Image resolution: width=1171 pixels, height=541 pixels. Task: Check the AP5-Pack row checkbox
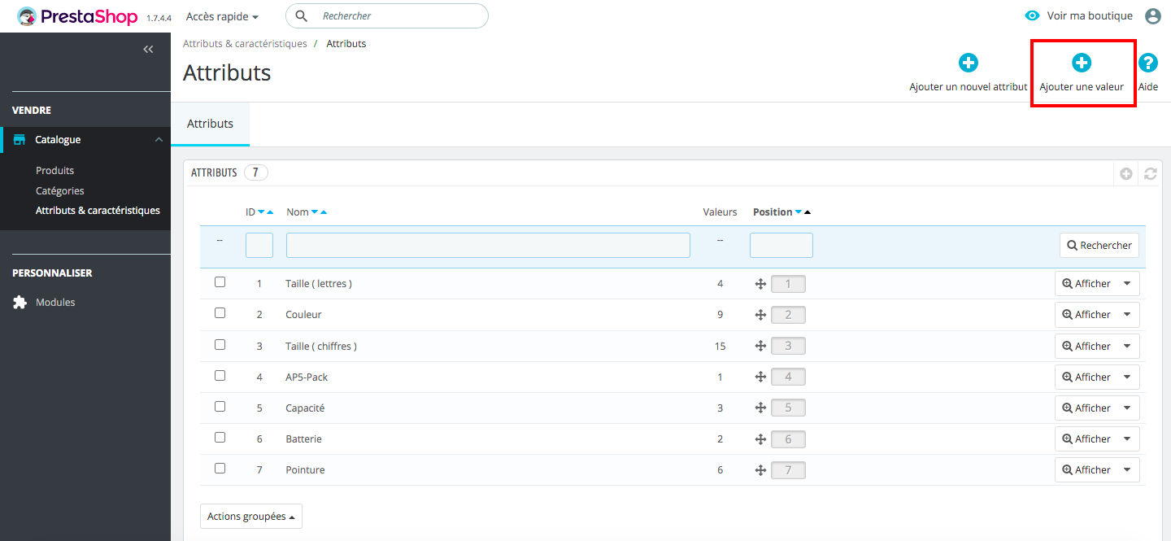tap(220, 375)
